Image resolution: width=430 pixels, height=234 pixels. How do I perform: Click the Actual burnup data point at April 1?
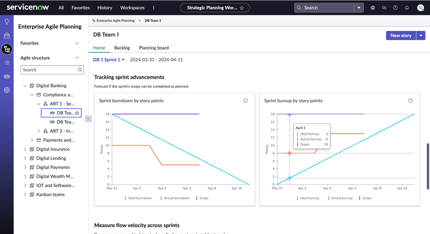pos(289,153)
